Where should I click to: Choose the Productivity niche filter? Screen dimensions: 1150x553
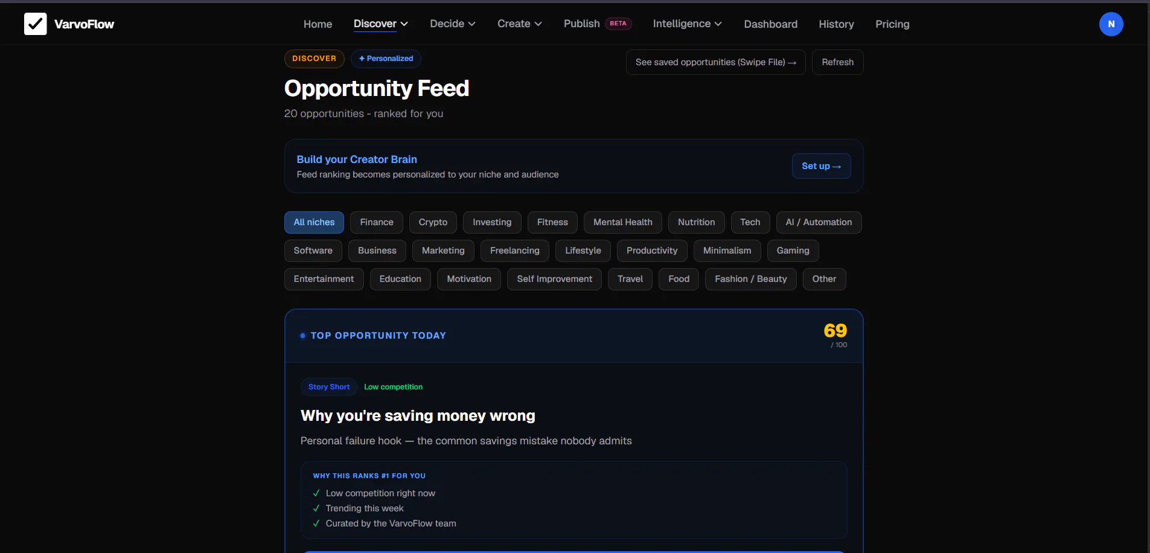(x=652, y=251)
